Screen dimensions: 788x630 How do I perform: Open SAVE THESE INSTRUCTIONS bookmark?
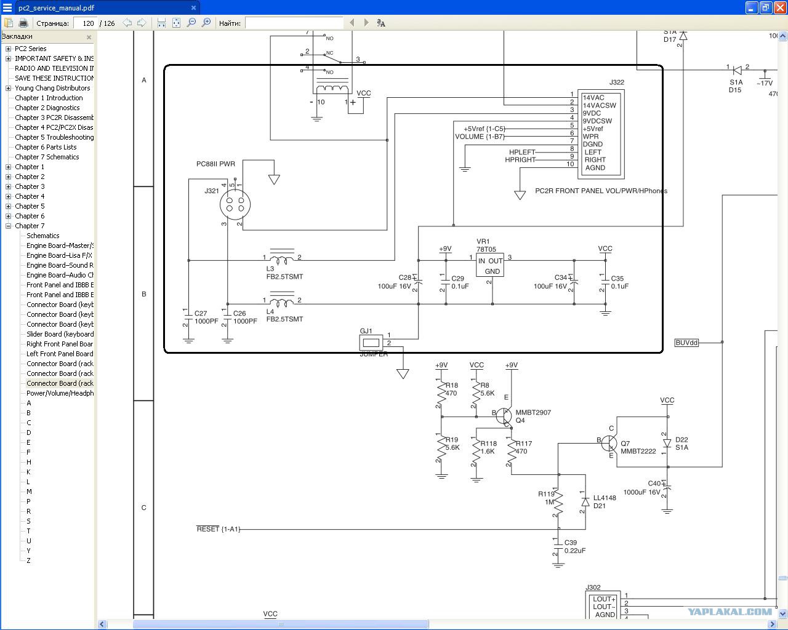click(54, 78)
